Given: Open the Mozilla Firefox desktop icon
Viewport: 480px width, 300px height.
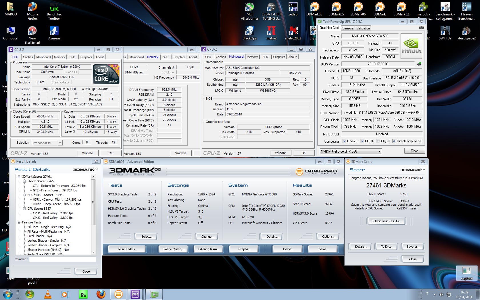Looking at the screenshot, I should tap(32, 11).
